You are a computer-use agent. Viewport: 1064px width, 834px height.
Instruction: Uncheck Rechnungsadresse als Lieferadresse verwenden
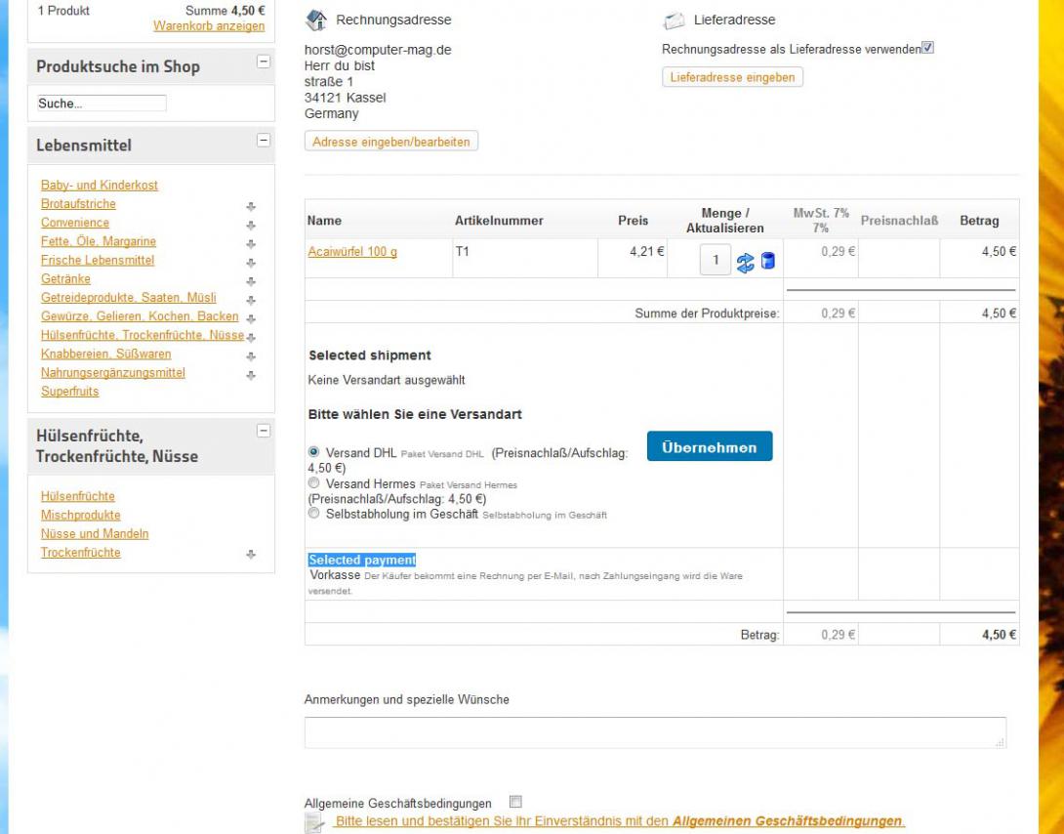click(x=927, y=48)
